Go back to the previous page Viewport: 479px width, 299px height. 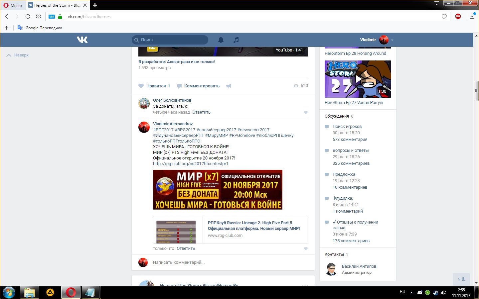pyautogui.click(x=7, y=17)
